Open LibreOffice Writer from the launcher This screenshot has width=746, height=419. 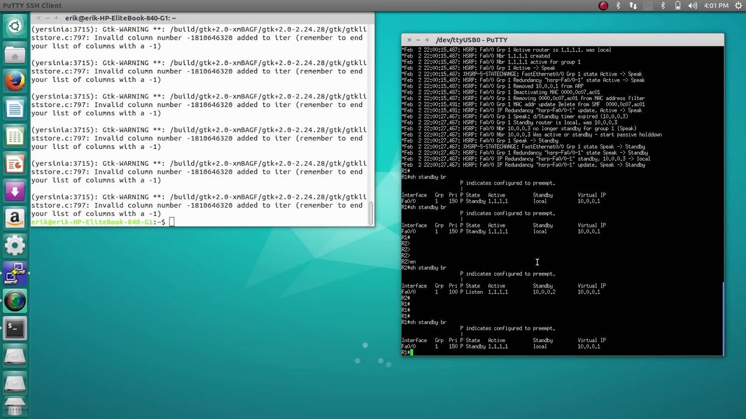click(x=15, y=109)
